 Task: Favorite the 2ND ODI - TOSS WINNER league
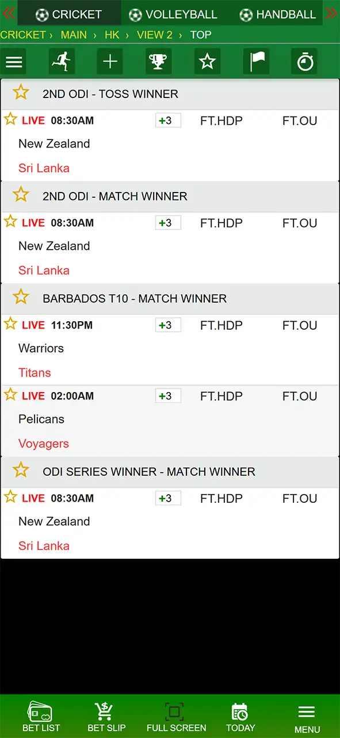21,92
